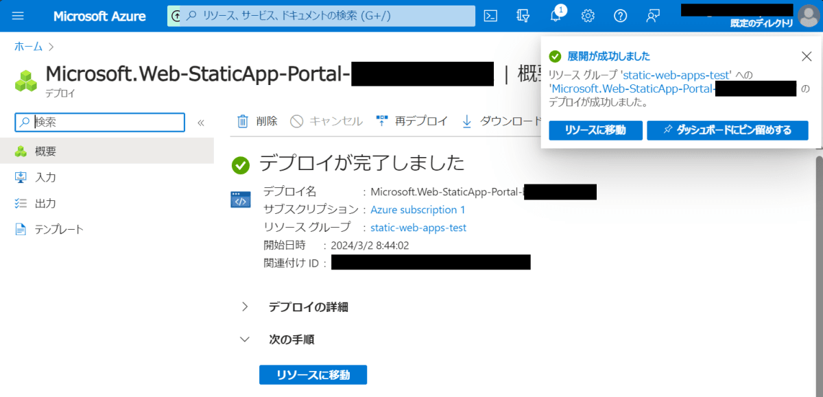Open the help question mark icon
The image size is (823, 397).
pos(621,16)
